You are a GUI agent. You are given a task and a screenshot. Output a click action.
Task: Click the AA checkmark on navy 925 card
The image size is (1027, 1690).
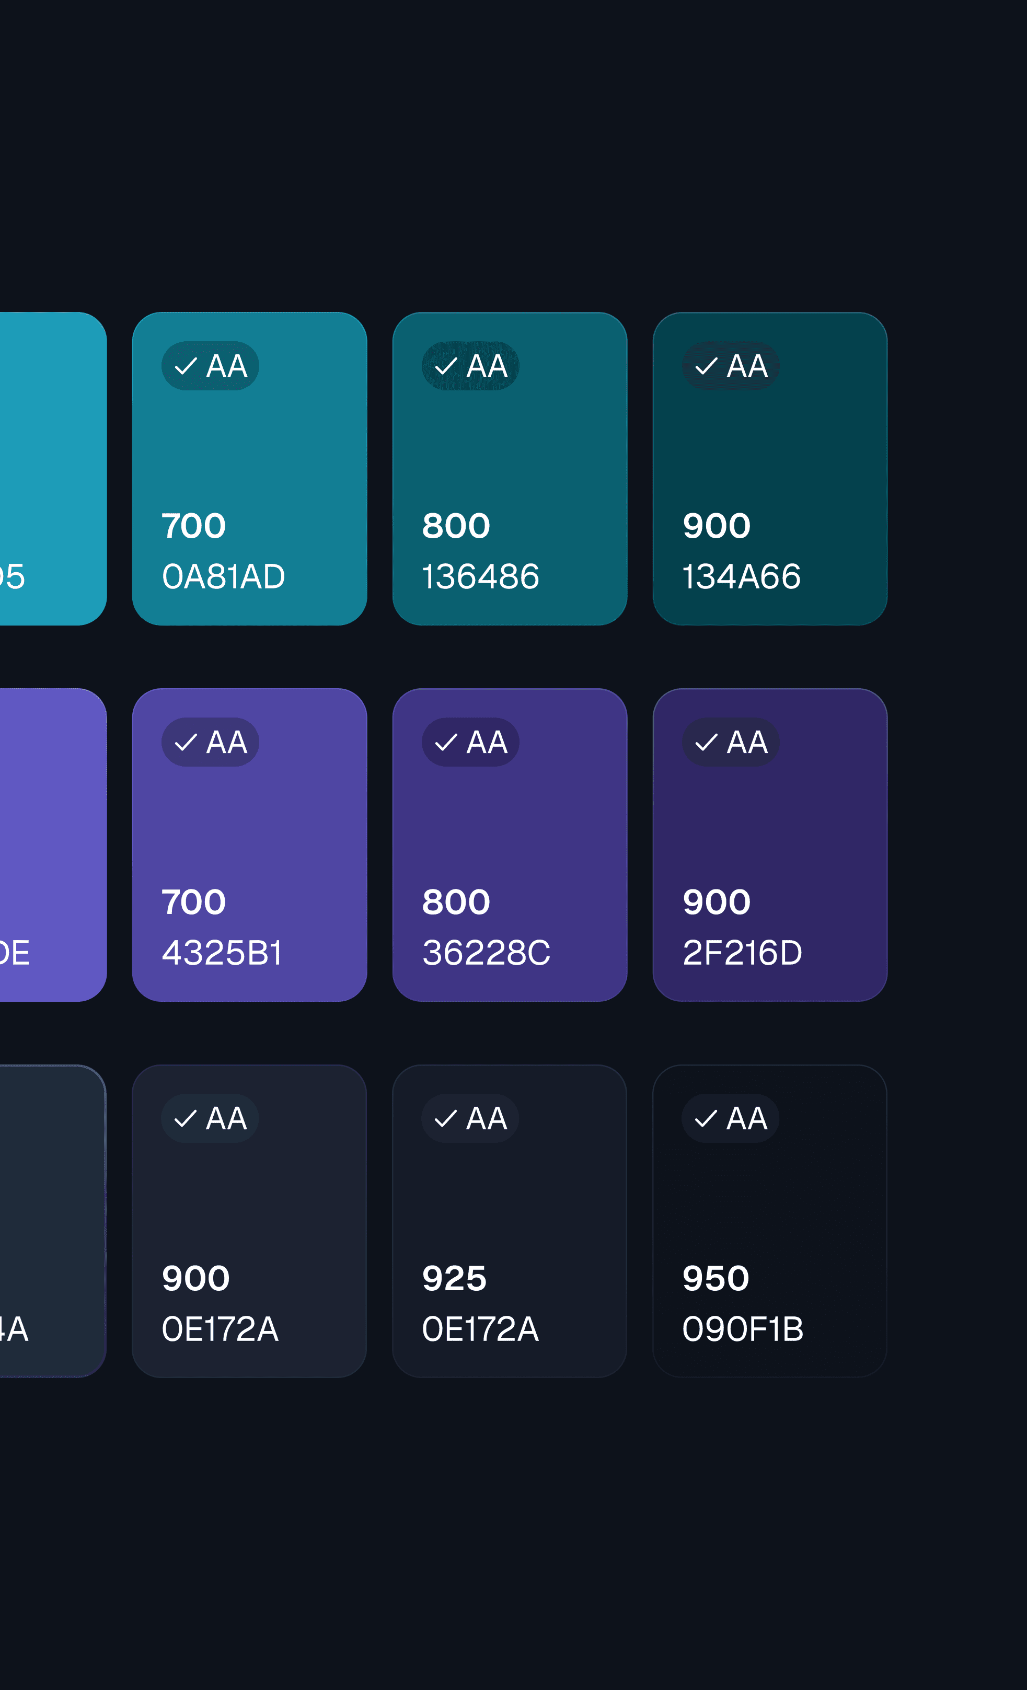tap(470, 1119)
